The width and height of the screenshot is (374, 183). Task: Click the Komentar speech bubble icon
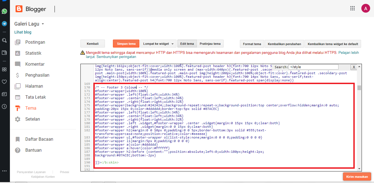click(18, 64)
